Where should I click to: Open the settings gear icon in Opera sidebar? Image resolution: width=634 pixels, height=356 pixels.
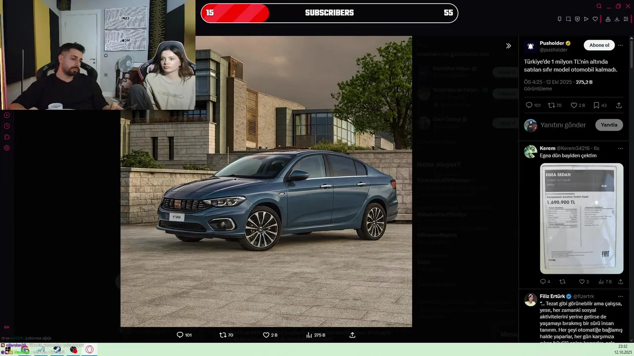pos(7,148)
